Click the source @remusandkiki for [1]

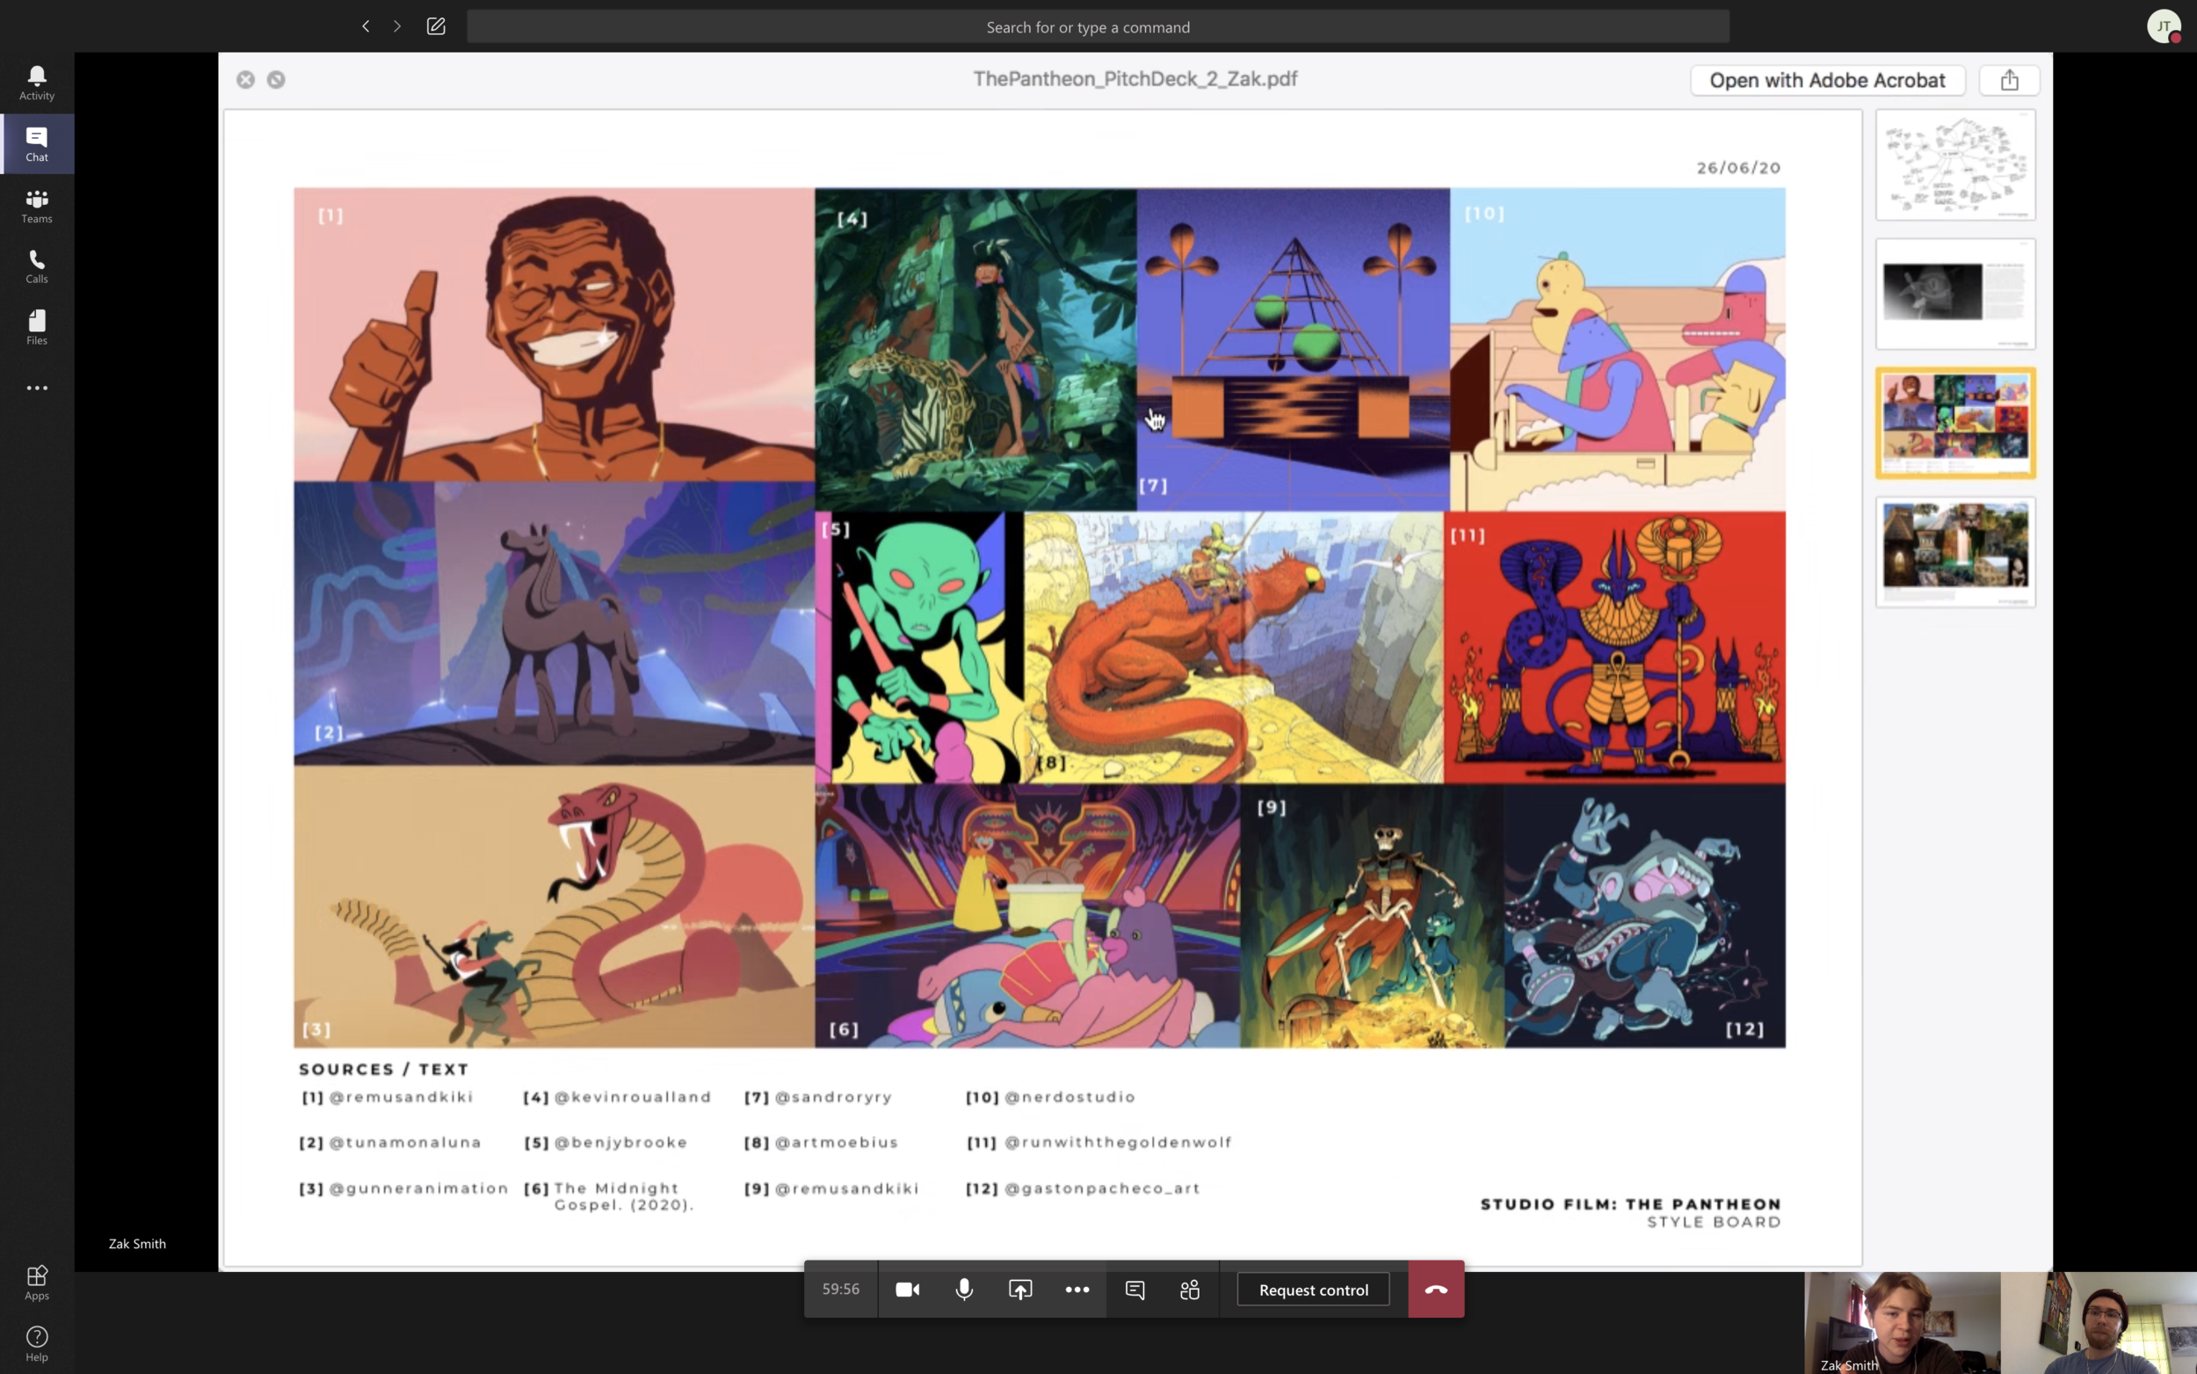(x=401, y=1097)
